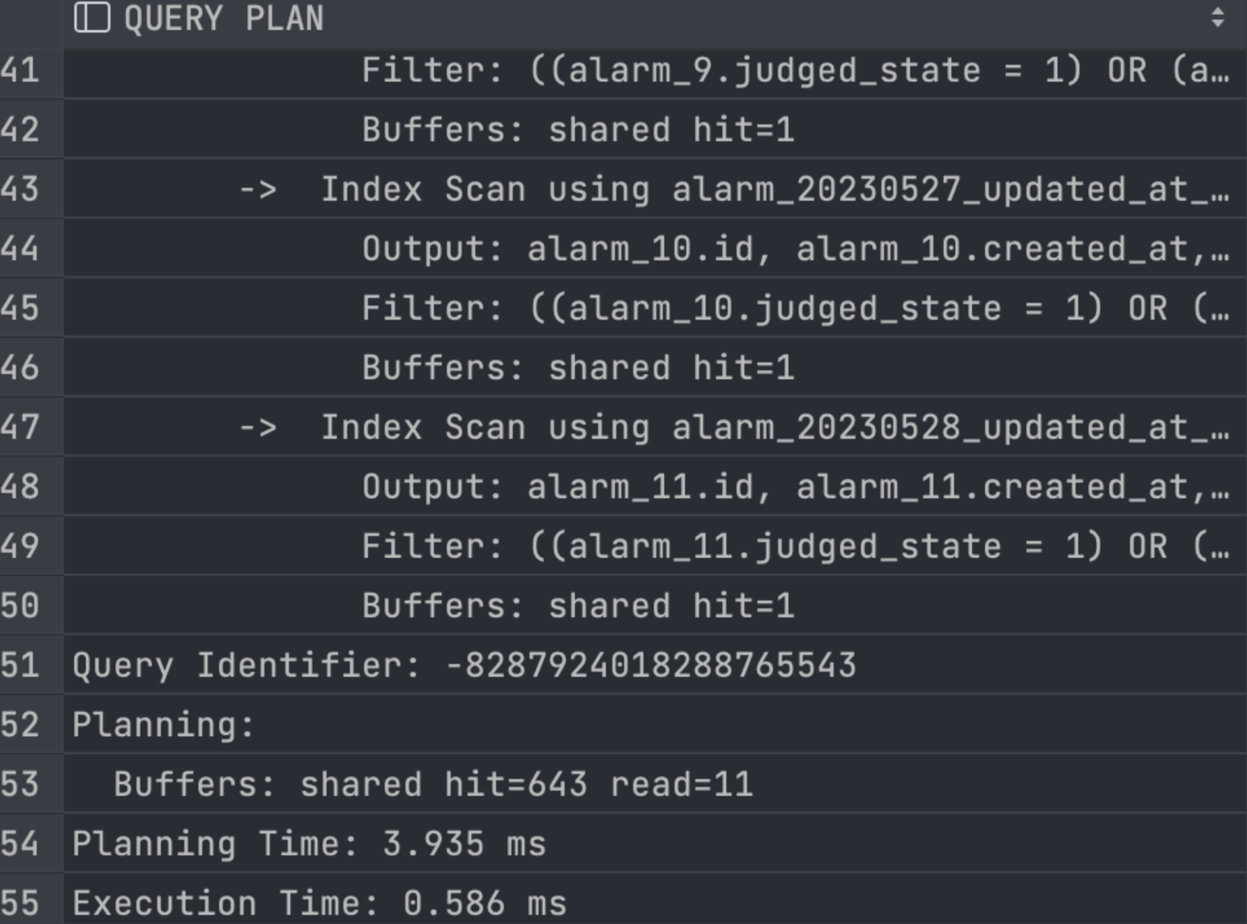The width and height of the screenshot is (1247, 924).
Task: Select the QUERY PLAN column header
Action: click(x=223, y=18)
